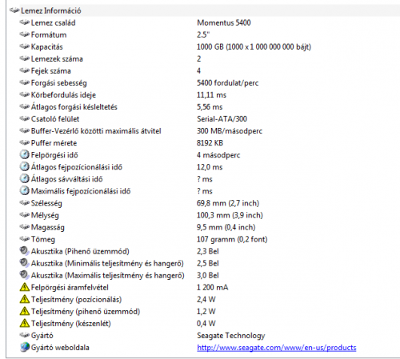The width and height of the screenshot is (400, 359).
Task: Click the drive icon beside Kapacitás
Action: (x=25, y=46)
